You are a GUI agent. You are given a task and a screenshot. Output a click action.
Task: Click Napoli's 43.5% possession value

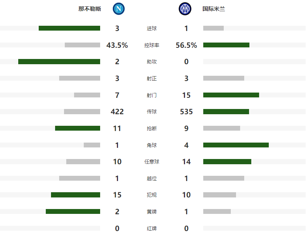click(x=117, y=45)
